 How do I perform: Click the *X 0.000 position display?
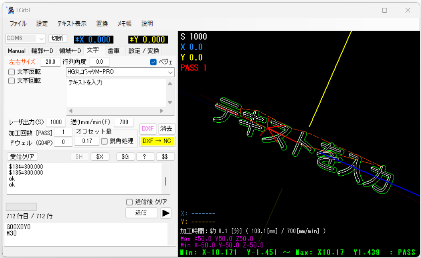point(94,40)
